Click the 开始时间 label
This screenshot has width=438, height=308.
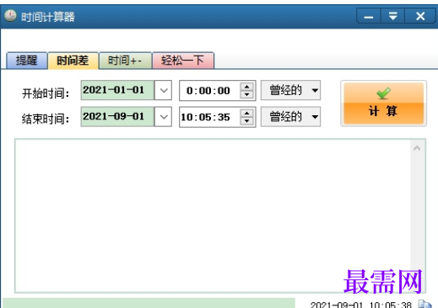pyautogui.click(x=46, y=93)
